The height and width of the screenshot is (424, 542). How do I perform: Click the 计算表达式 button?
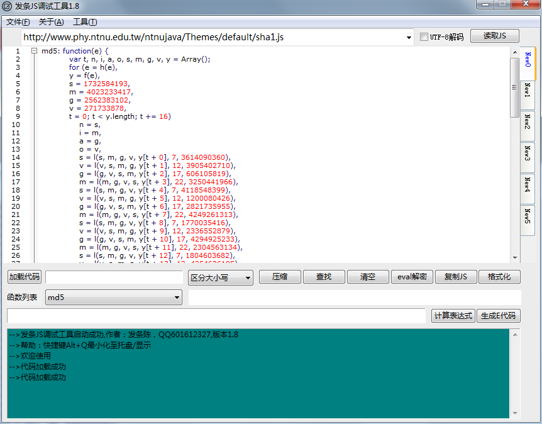(x=453, y=315)
